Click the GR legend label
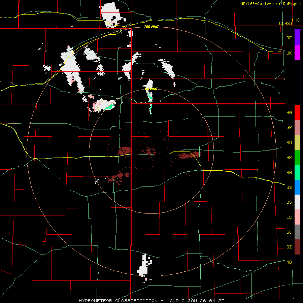 coord(289,128)
